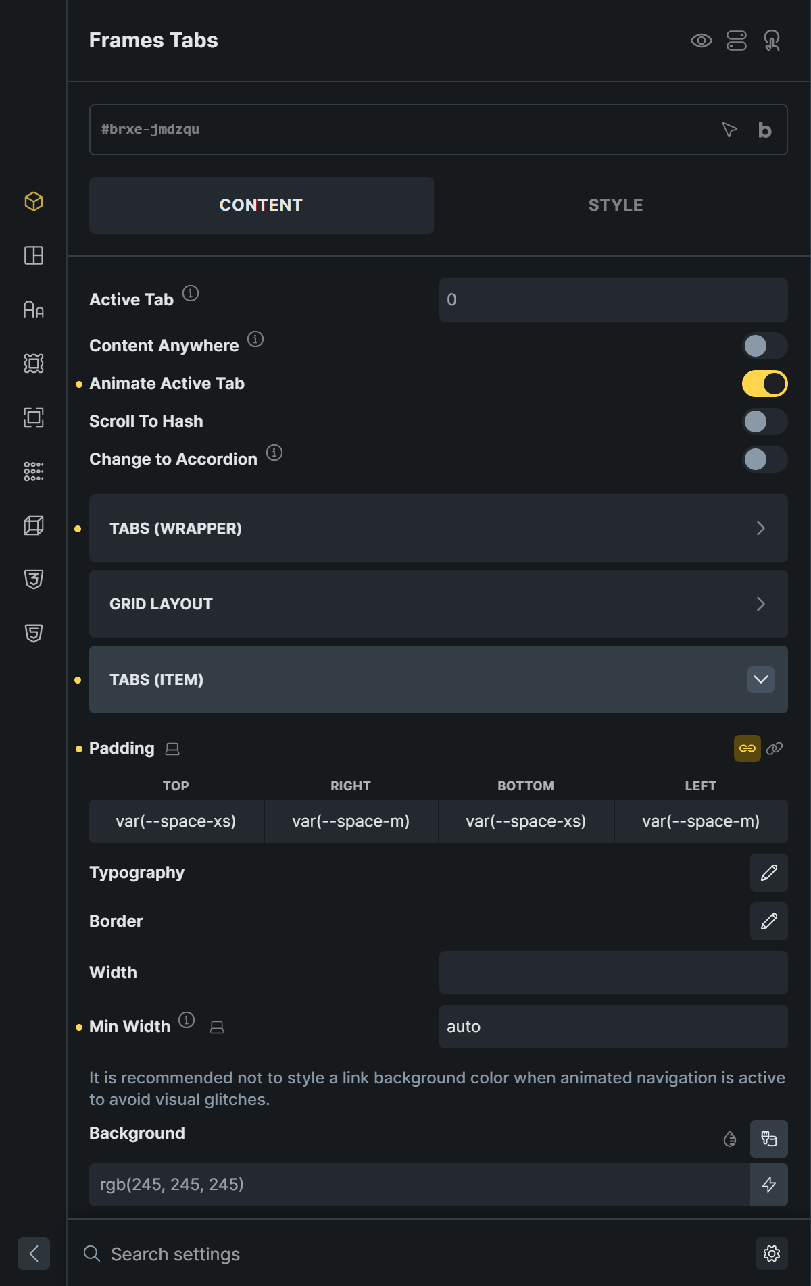Image resolution: width=811 pixels, height=1286 pixels.
Task: Toggle the Content Anywhere switch
Action: [x=765, y=346]
